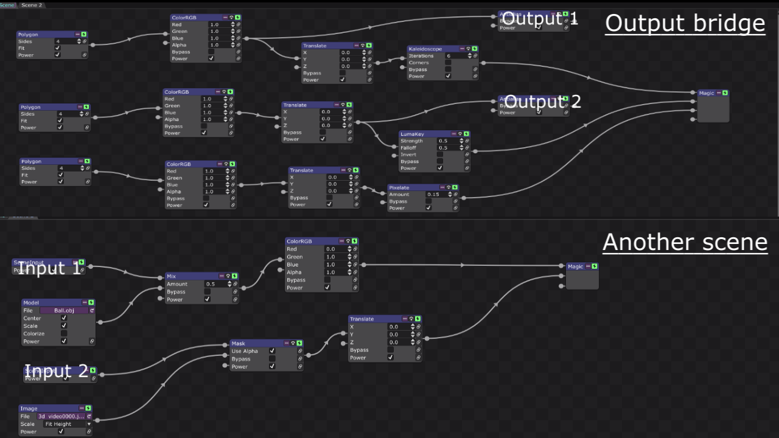779x438 pixels.
Task: Switch to the Scene 2 tab
Action: pyautogui.click(x=32, y=5)
